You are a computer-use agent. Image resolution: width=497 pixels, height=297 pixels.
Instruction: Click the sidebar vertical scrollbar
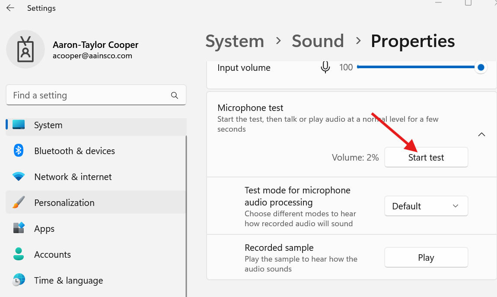pos(186,216)
